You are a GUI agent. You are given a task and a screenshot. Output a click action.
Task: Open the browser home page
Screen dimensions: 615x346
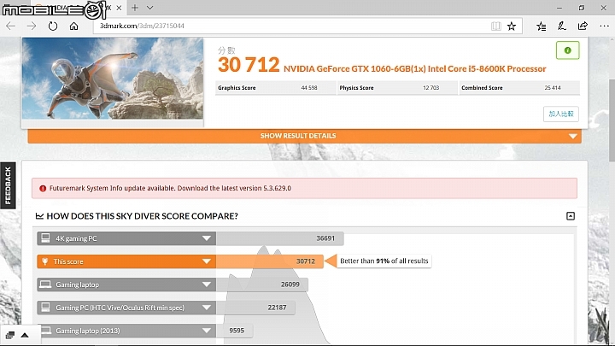click(x=73, y=26)
